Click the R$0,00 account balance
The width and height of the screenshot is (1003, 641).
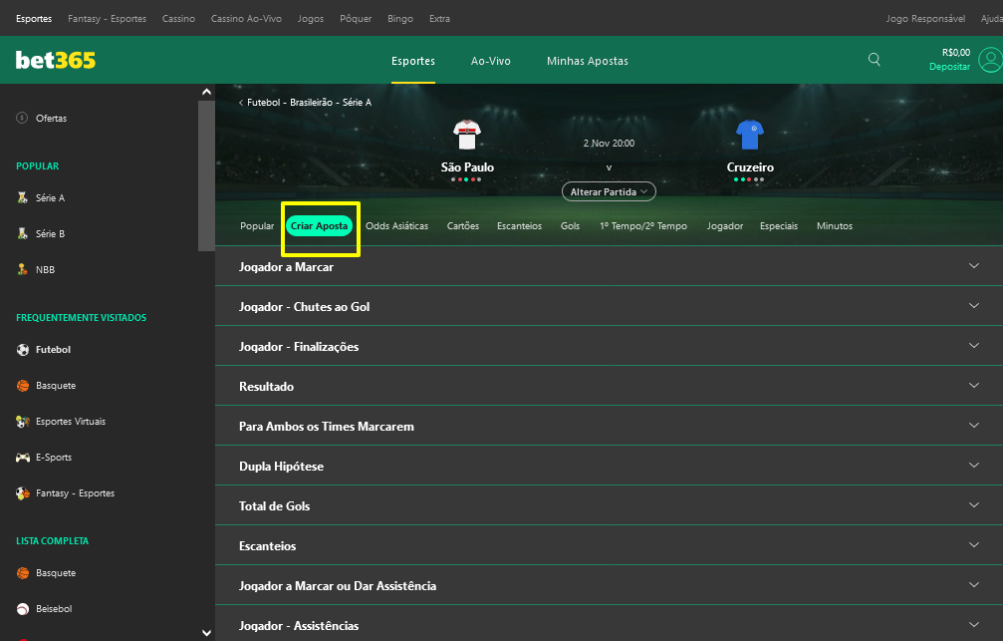tap(955, 53)
